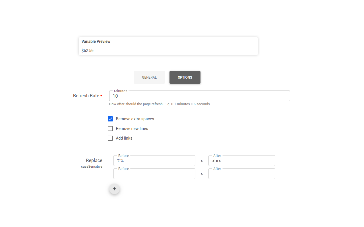Screen dimensions: 364x227
Task: Click the empty second After field
Action: (x=242, y=174)
